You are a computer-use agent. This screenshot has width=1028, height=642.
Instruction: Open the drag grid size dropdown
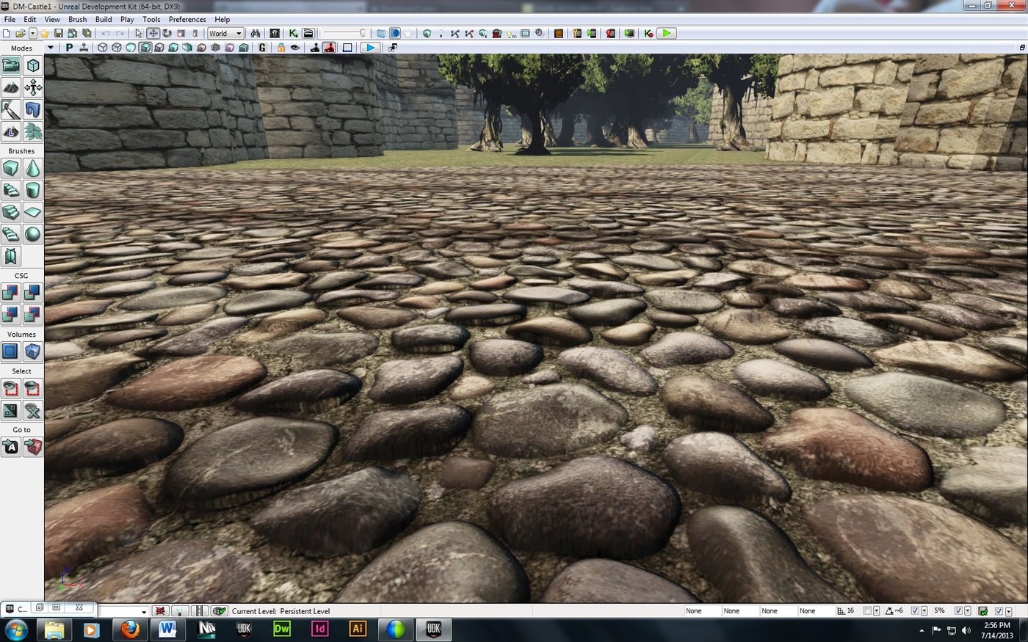pos(876,610)
